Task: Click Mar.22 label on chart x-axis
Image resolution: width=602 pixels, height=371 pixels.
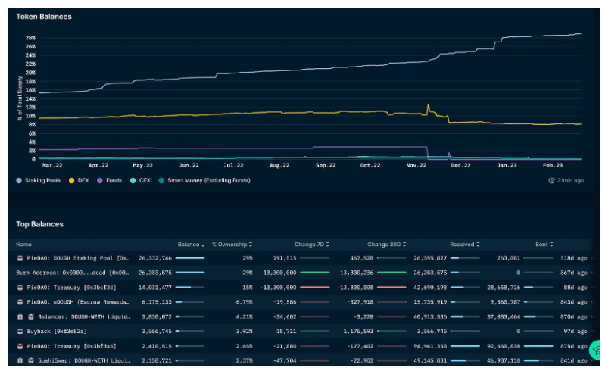Action: pyautogui.click(x=52, y=166)
